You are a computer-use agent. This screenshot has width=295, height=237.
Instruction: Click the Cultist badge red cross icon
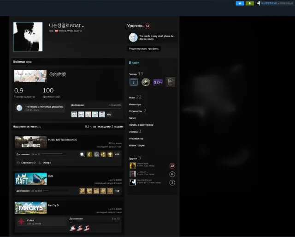pos(21,222)
